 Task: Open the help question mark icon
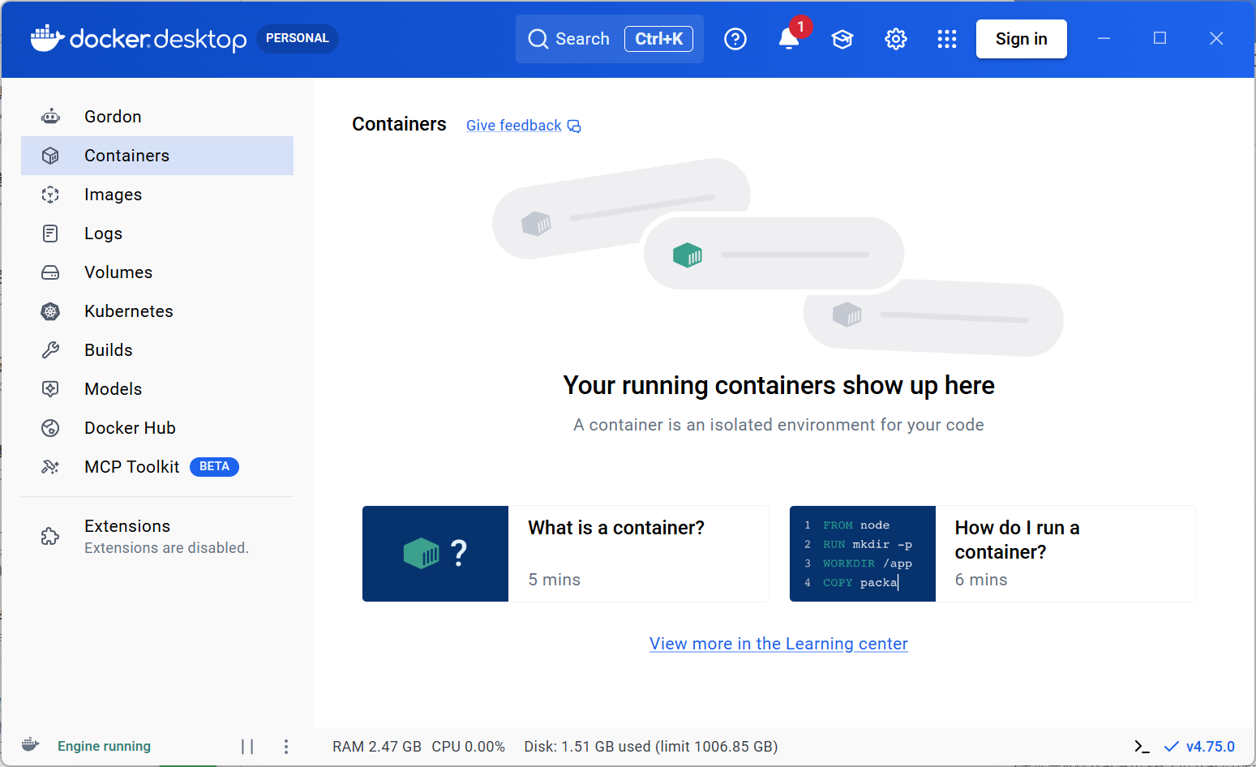click(x=735, y=39)
